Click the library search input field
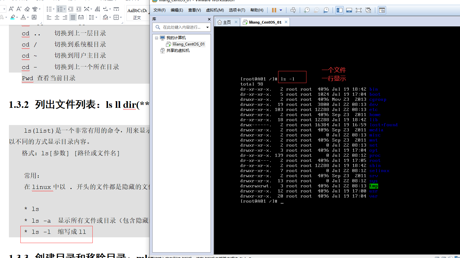 click(x=182, y=27)
